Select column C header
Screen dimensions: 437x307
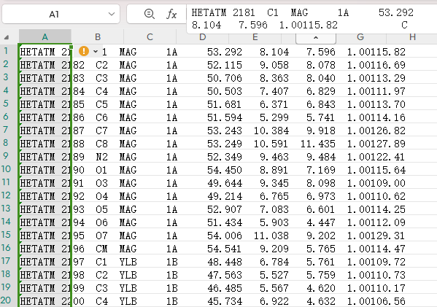[x=150, y=36]
